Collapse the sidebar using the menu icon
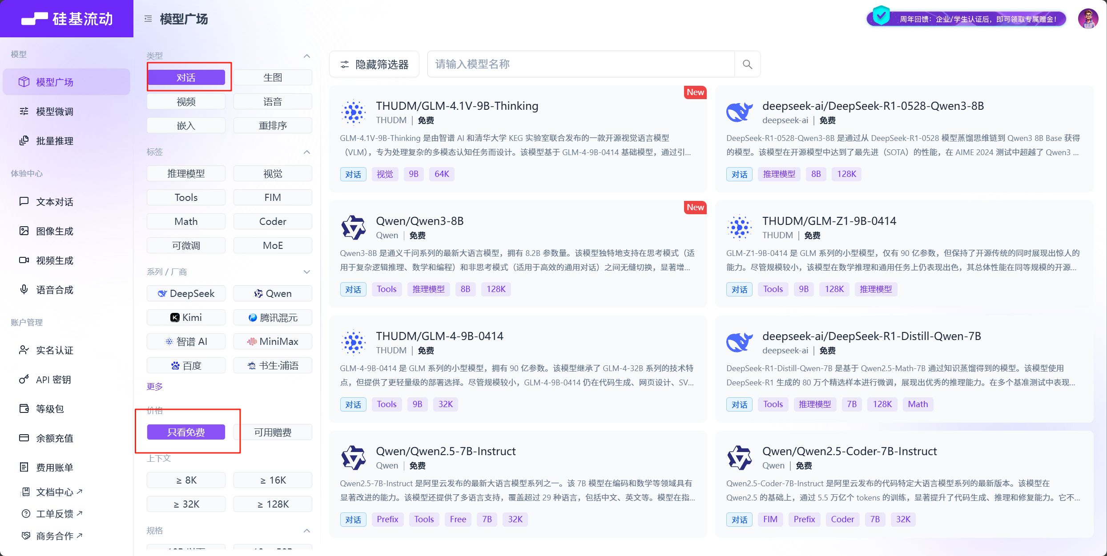This screenshot has width=1107, height=556. coord(148,19)
